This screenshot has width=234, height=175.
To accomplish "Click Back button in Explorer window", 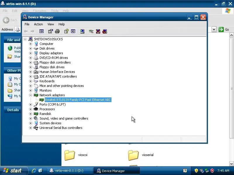I will point(10,20).
